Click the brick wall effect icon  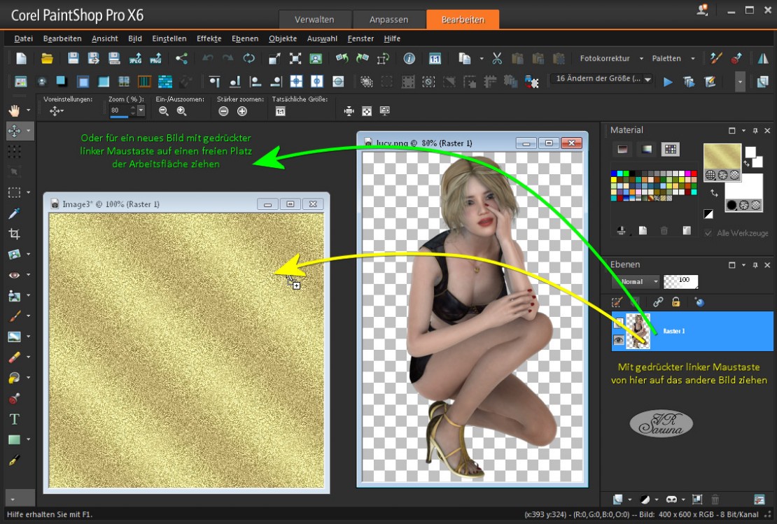165,81
